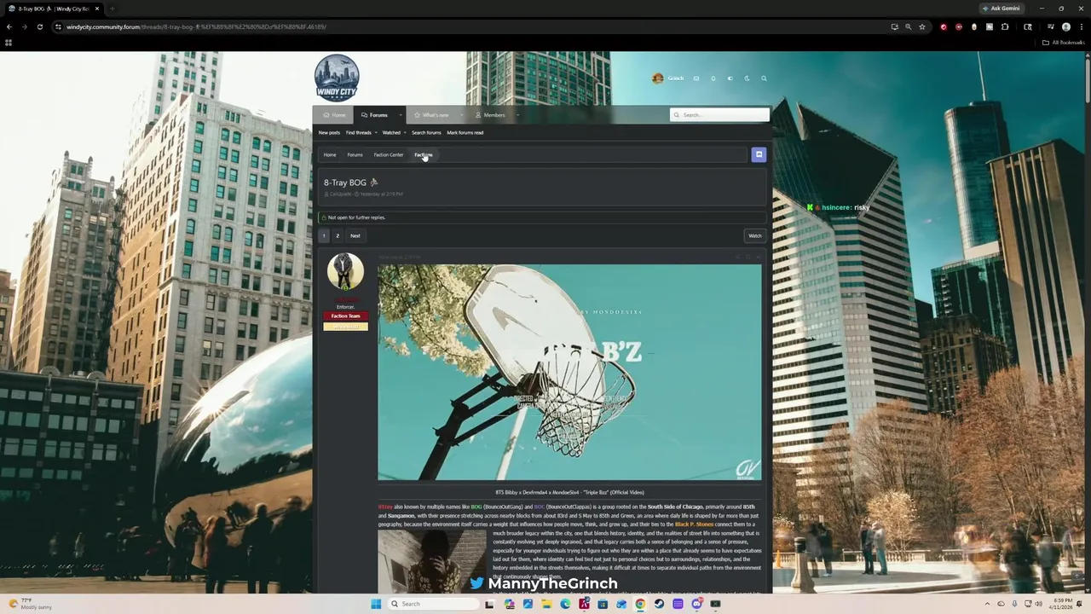The width and height of the screenshot is (1091, 614).
Task: Click the Faction Center breadcrumb
Action: tap(389, 154)
